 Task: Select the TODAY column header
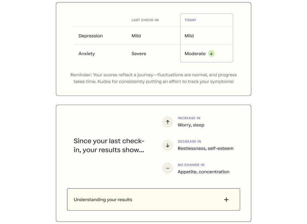pyautogui.click(x=190, y=20)
